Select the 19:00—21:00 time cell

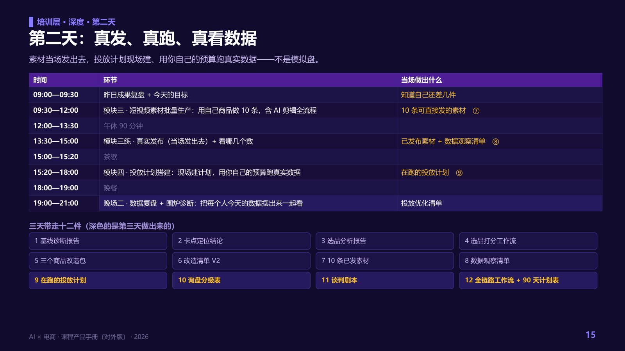pyautogui.click(x=64, y=203)
